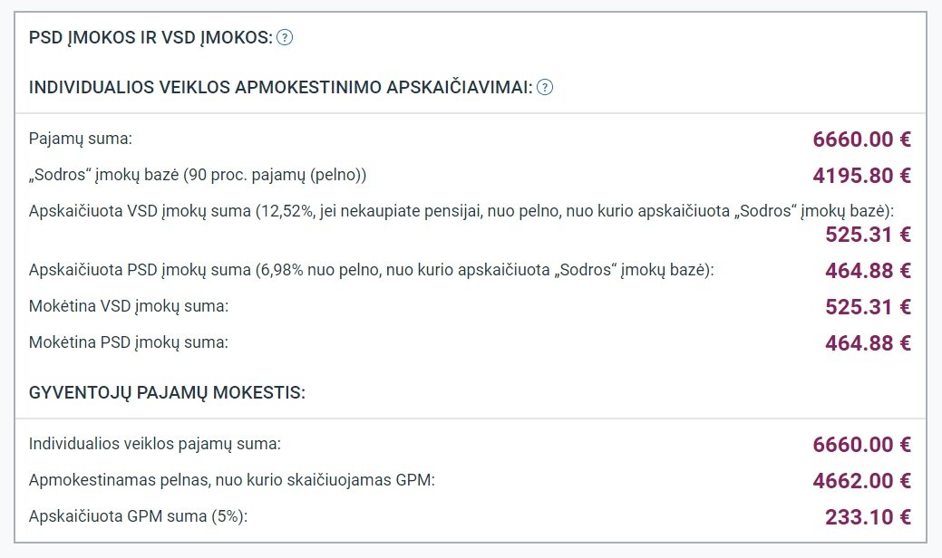Select the PSD ĮMOKOS IR VSD ĮMOKOS heading
This screenshot has height=558, width=942.
coord(151,38)
